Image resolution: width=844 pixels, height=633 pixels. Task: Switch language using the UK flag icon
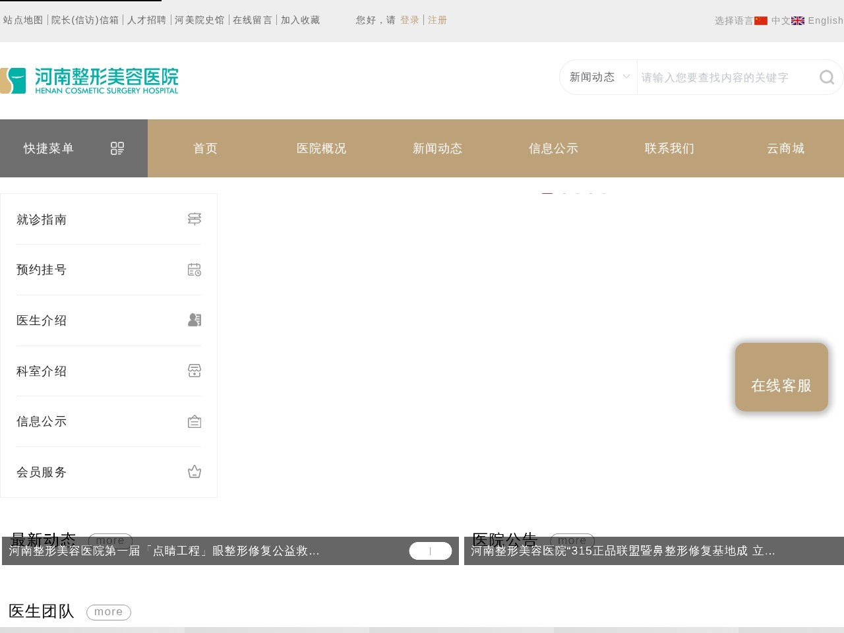[798, 20]
